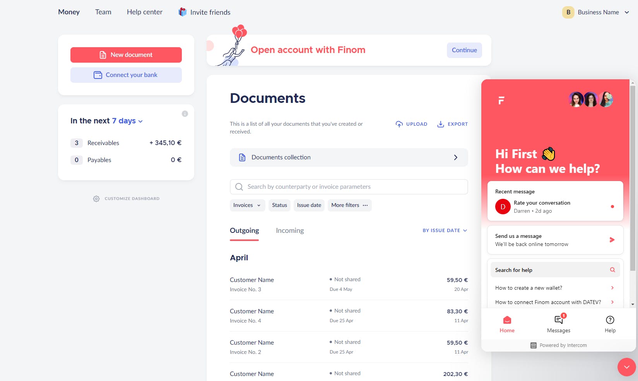The width and height of the screenshot is (638, 381).
Task: Open the Send us a message card
Action: (x=555, y=240)
